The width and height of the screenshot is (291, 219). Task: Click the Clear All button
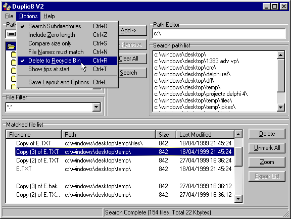[132, 59]
